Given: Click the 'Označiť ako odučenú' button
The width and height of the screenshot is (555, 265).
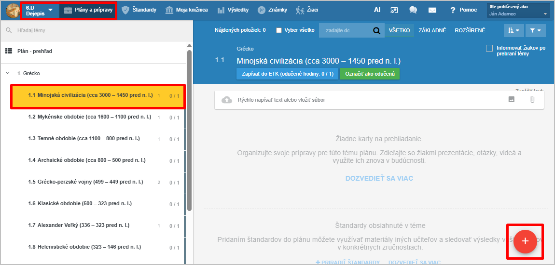Looking at the screenshot, I should point(370,74).
